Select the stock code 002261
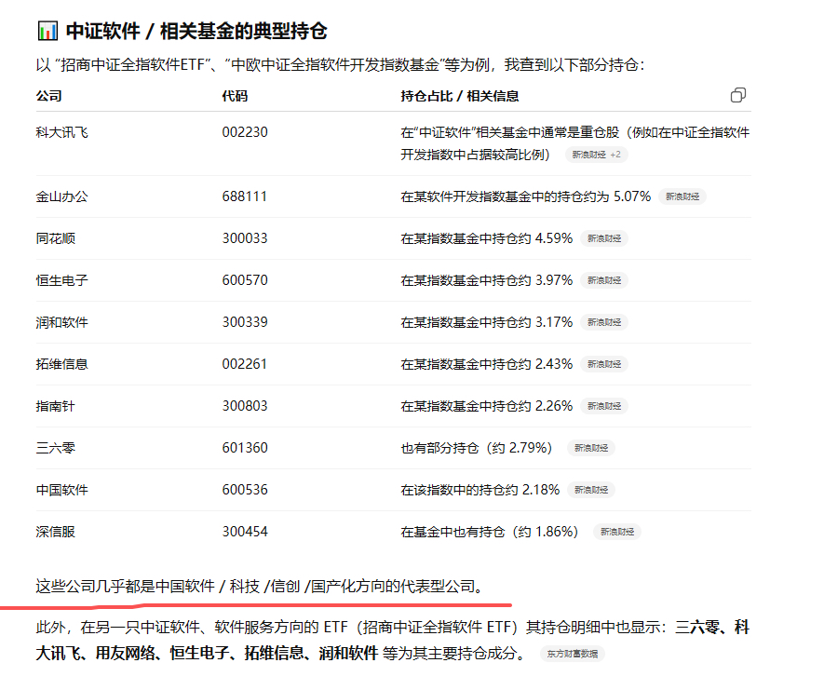824x690 pixels. tap(244, 364)
